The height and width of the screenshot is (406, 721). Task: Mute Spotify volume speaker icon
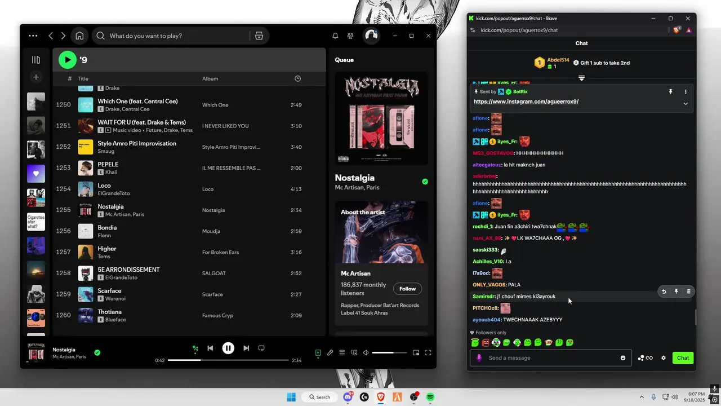coord(366,353)
